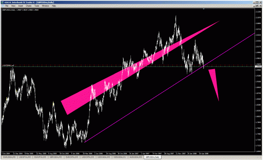
Task: Open the Help menu
Action: pyautogui.click(x=54, y=6)
